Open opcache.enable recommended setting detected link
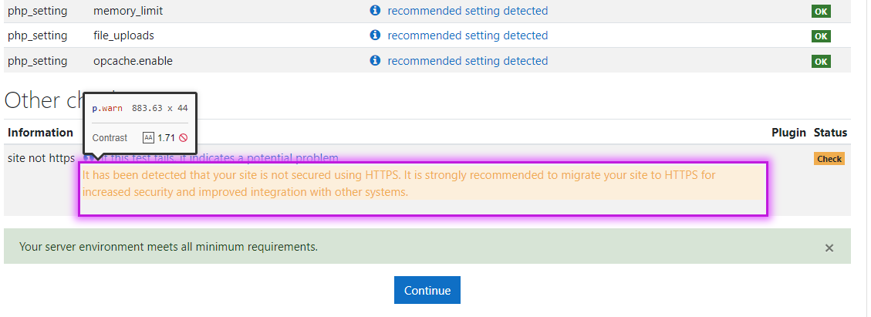871x317 pixels. point(468,60)
